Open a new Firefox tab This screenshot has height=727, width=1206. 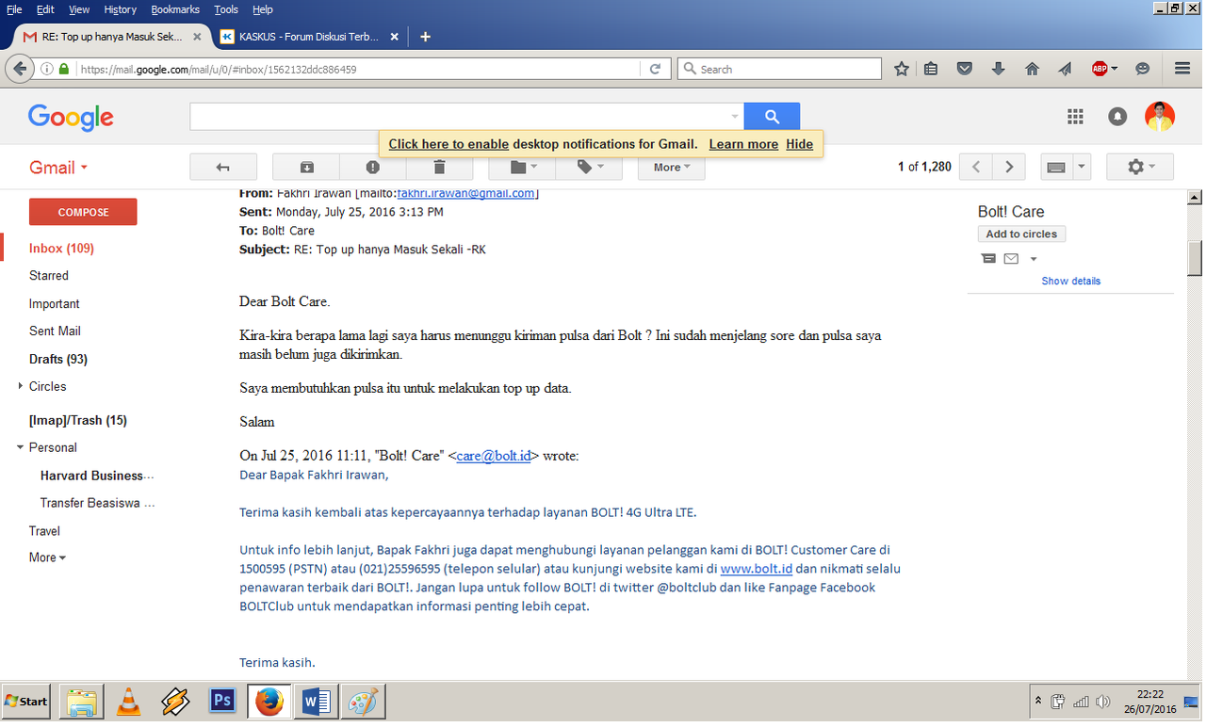(425, 37)
